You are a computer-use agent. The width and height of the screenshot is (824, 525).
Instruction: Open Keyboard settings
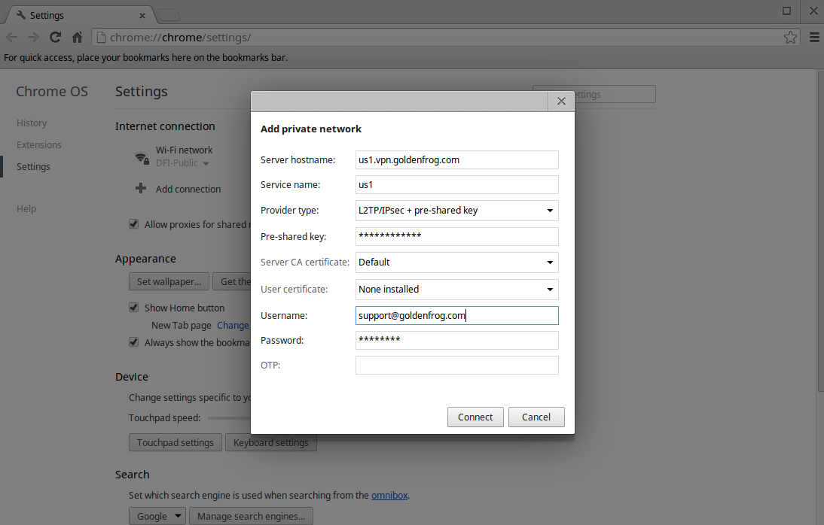click(271, 442)
